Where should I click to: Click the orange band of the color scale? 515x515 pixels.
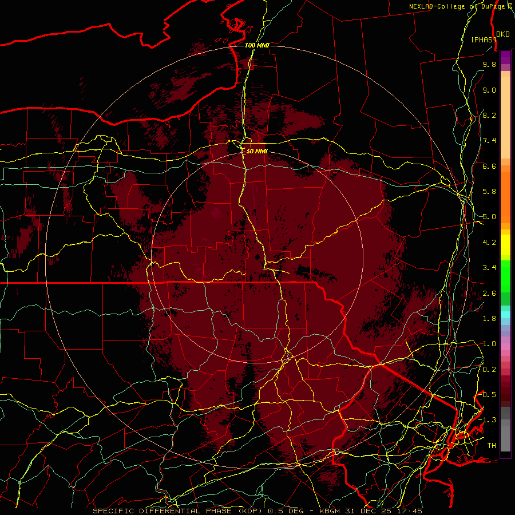click(505, 194)
